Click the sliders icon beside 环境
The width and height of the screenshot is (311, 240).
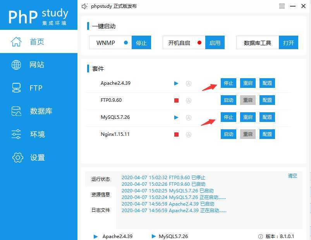[x=16, y=134]
